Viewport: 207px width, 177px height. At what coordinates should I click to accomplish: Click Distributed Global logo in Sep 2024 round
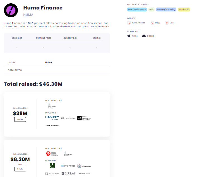[52, 106]
